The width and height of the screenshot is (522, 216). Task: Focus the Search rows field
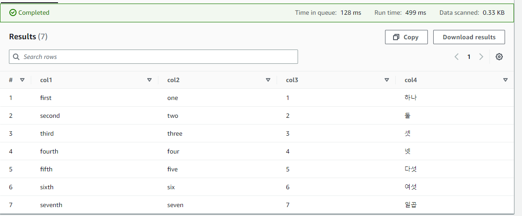click(x=153, y=57)
